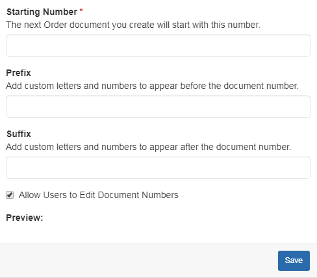This screenshot has width=317, height=278.
Task: Click the blue Save button
Action: tap(294, 260)
